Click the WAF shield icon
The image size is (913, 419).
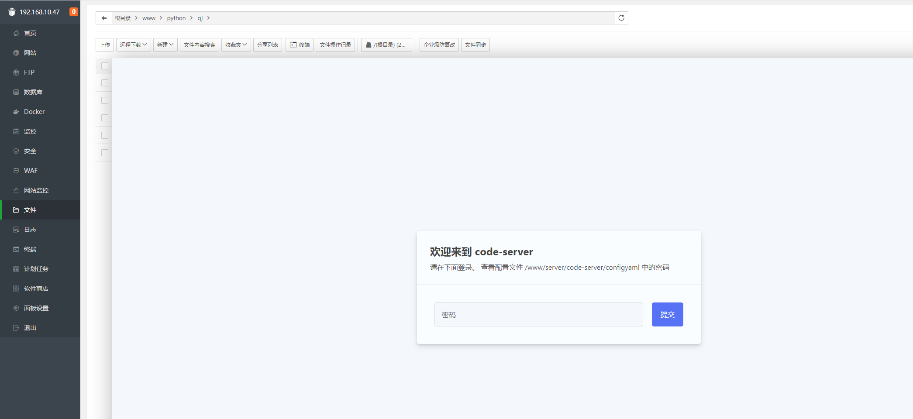click(16, 171)
